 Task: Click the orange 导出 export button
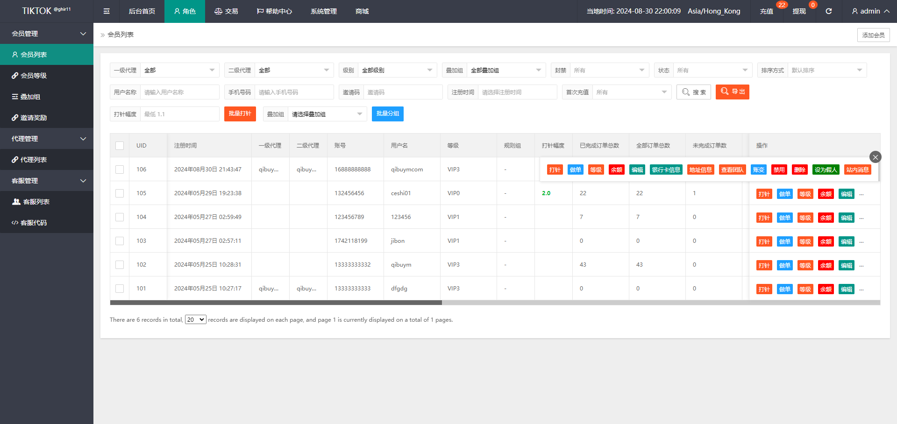coord(732,92)
